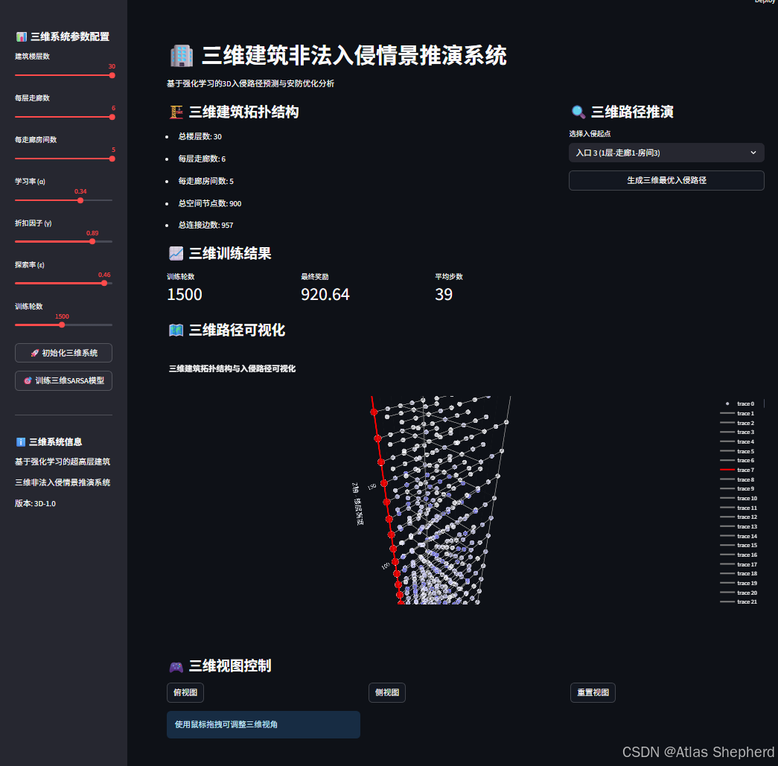Click the map icon beside 三维路径可视化
The width and height of the screenshot is (778, 766).
(x=176, y=331)
